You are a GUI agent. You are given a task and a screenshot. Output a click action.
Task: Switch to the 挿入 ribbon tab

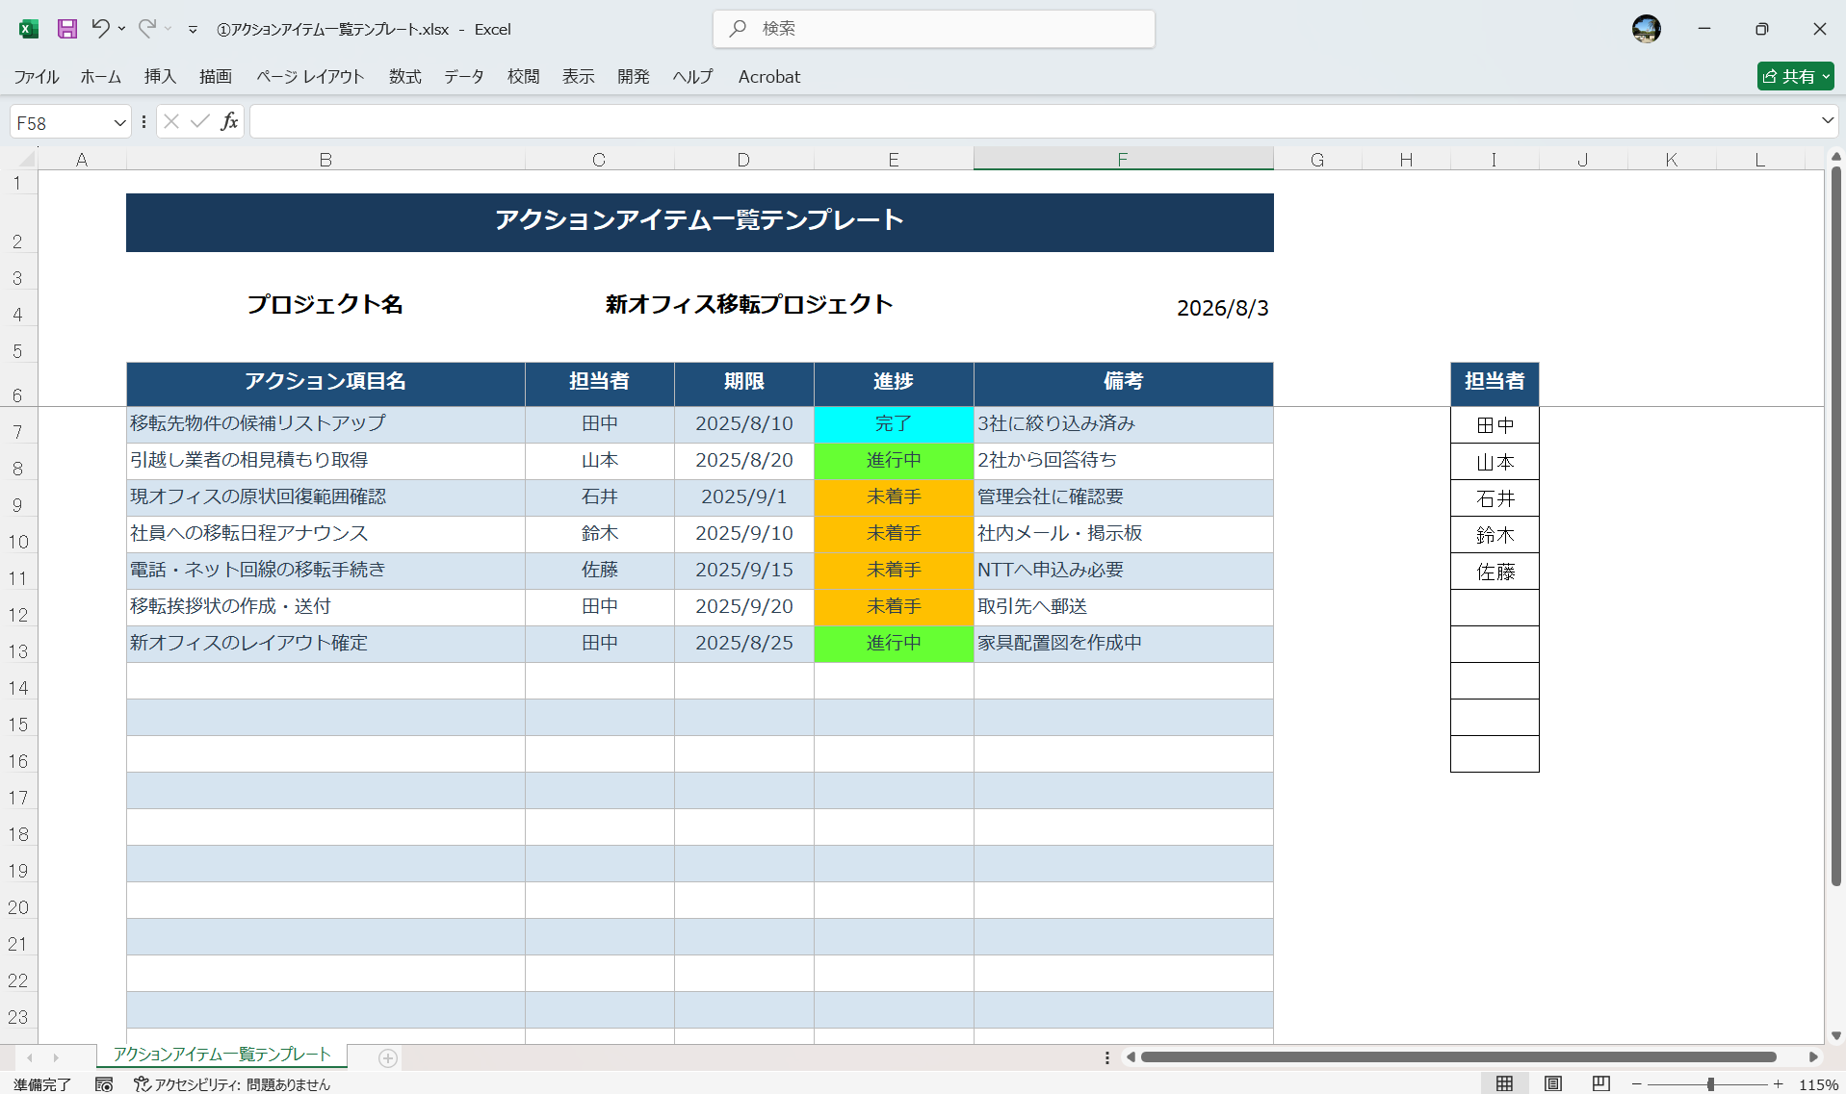tap(160, 77)
